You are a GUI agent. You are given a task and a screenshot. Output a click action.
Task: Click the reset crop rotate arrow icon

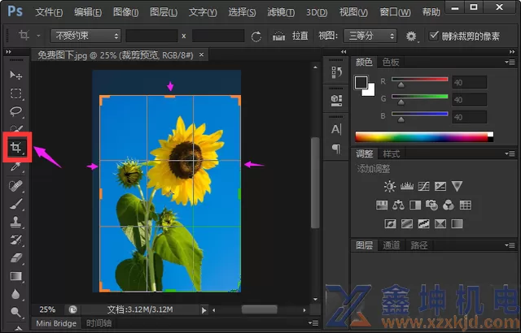pyautogui.click(x=256, y=36)
